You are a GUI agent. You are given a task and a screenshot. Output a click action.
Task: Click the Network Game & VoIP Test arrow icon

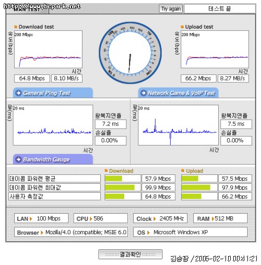pyautogui.click(x=144, y=93)
